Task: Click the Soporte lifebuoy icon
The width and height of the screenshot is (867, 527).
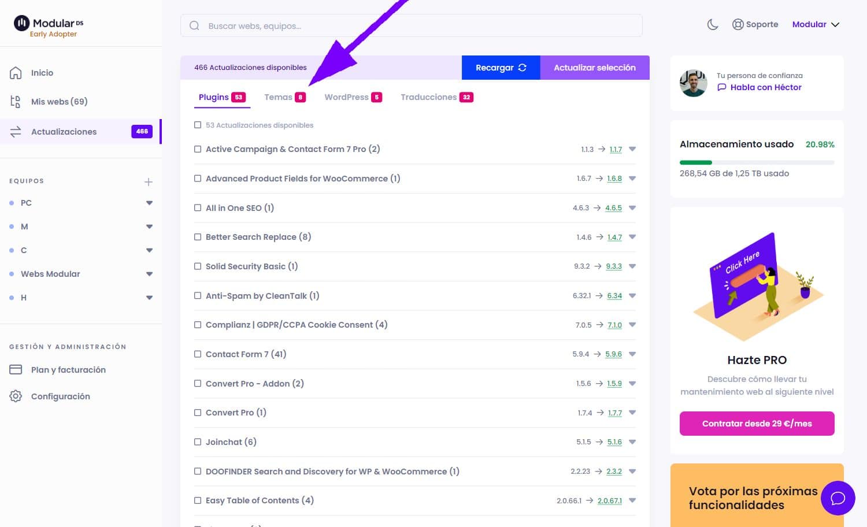Action: click(738, 24)
